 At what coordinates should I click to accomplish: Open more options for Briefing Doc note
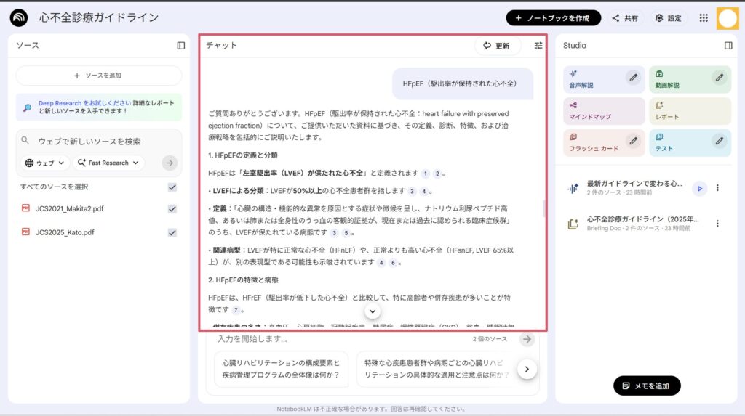click(717, 223)
